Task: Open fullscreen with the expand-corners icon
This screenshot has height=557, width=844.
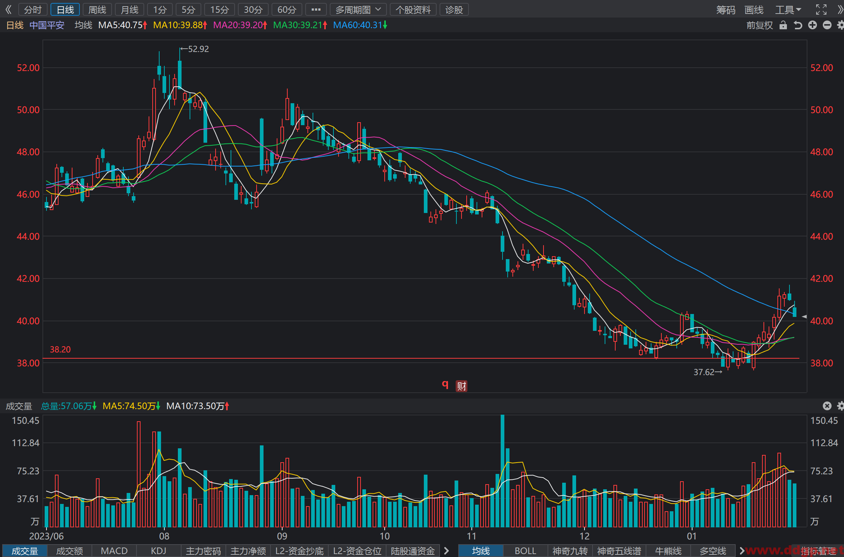Action: pyautogui.click(x=821, y=10)
